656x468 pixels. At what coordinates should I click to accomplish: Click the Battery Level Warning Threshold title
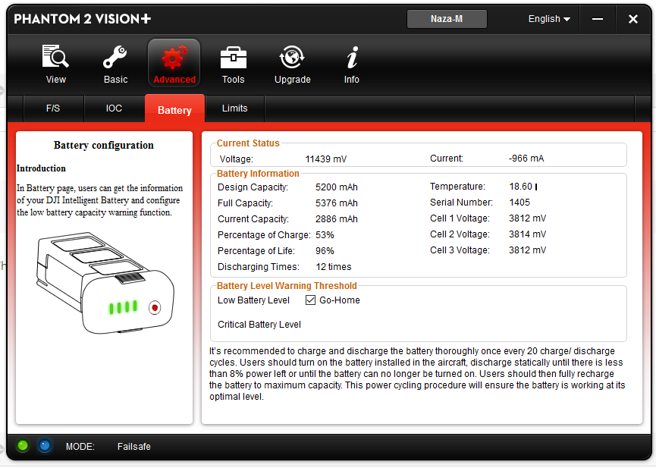pos(287,285)
